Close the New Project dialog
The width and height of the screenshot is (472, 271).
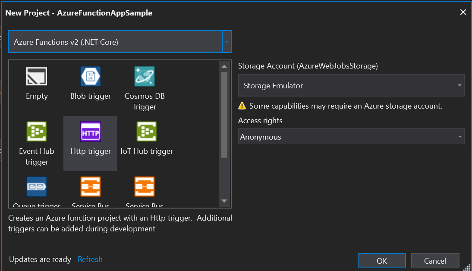pyautogui.click(x=463, y=12)
